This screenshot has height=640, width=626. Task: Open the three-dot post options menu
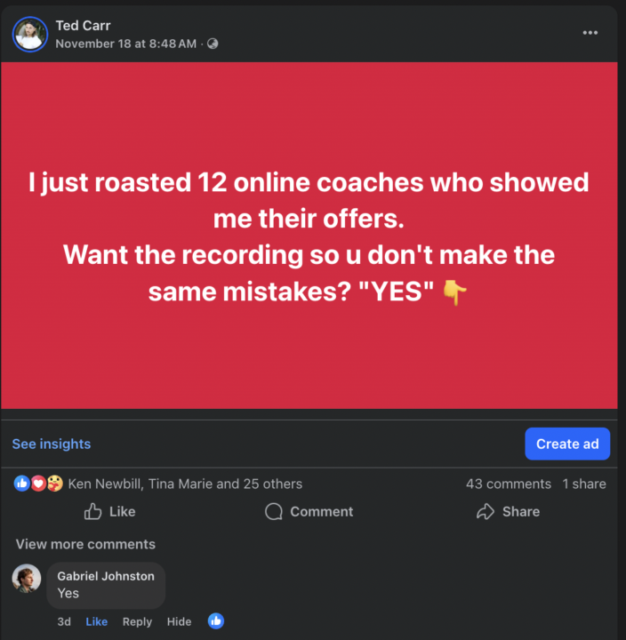pos(590,33)
